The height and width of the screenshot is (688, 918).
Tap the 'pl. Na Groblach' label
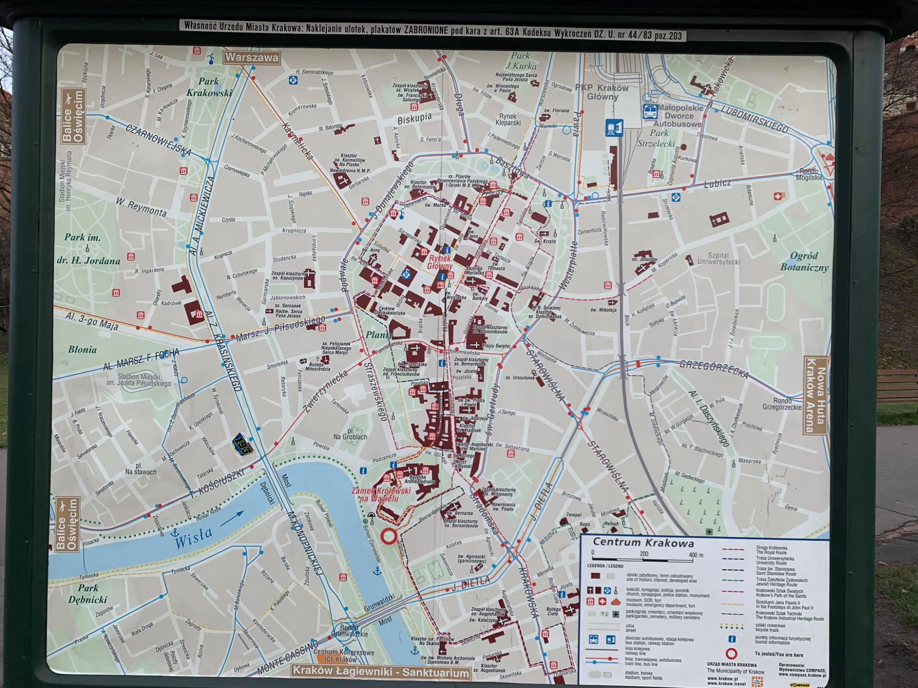point(350,433)
